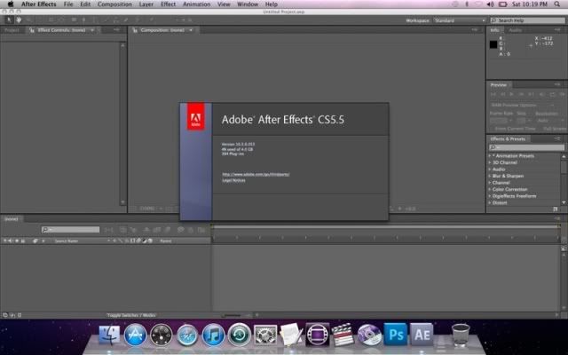Open Photoshop from the Dock

point(395,335)
